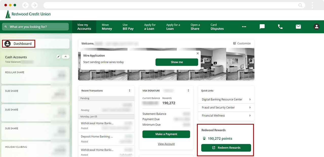Click the pencil edit icon for Cash Accounts
Screen dimensions: 324x157
tap(59, 57)
